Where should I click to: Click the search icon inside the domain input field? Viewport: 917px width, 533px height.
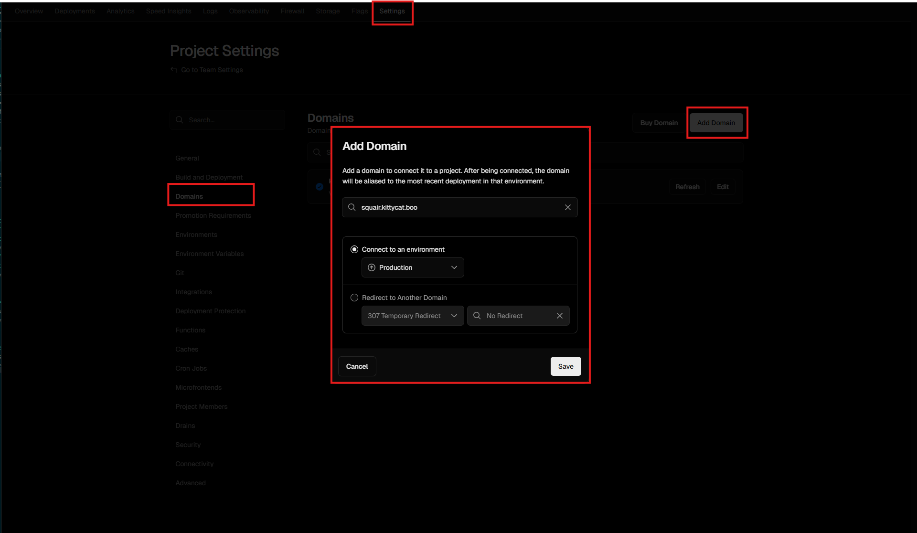point(351,207)
